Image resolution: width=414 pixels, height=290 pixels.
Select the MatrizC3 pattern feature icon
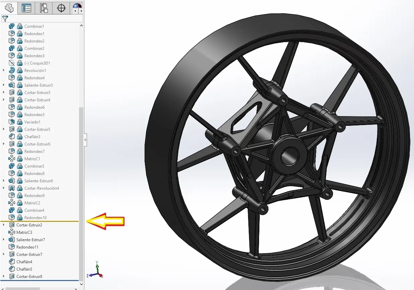point(12,232)
